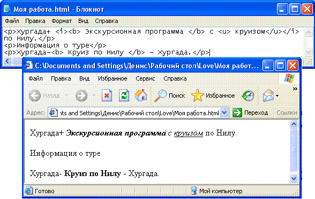Screen dimensions: 315x199
Task: Open Вид menu in Блокнот window
Action: [83, 21]
